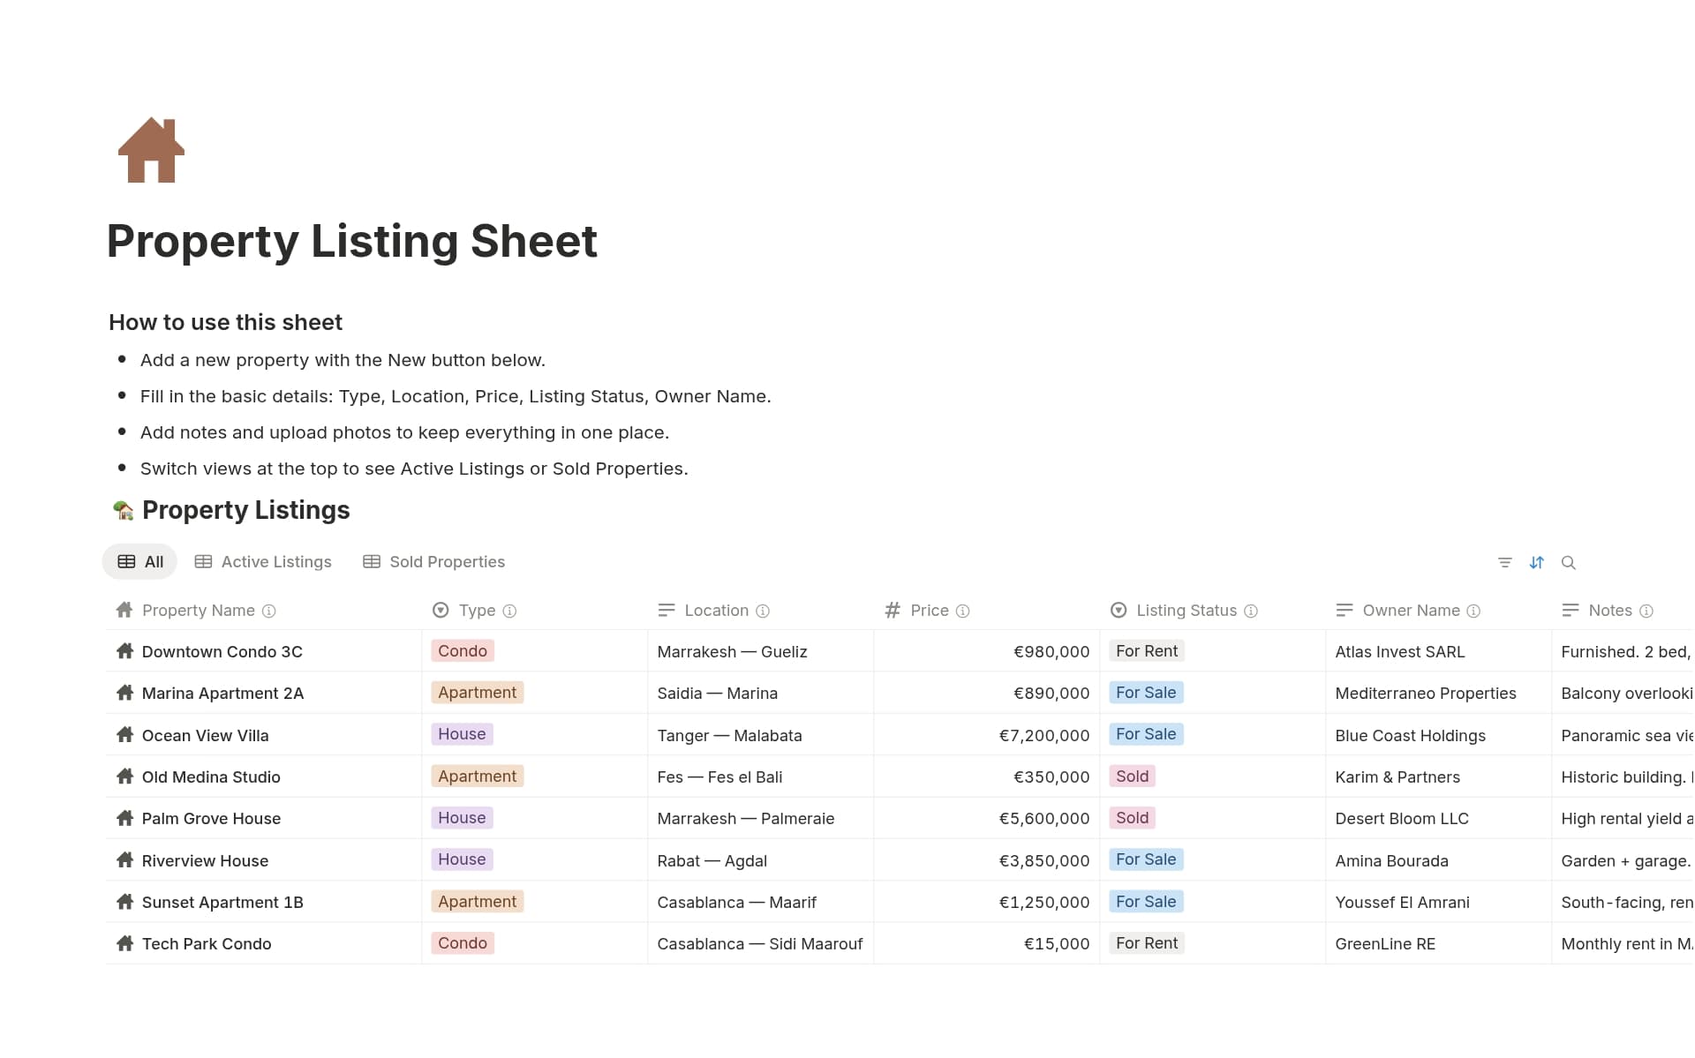Open the Type selector on Marina Apartment 2A

(477, 693)
